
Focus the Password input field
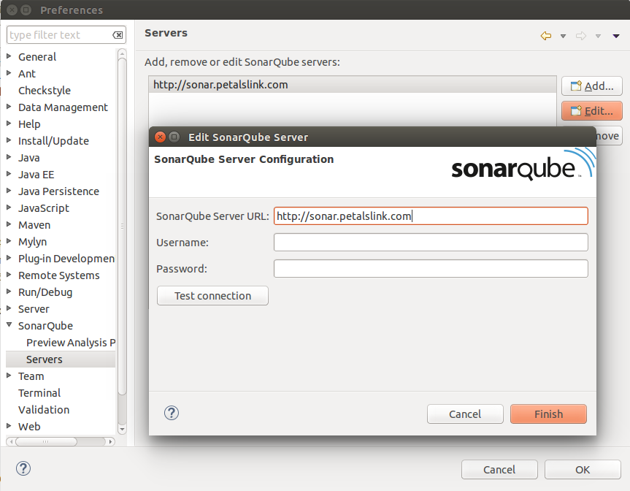(431, 268)
